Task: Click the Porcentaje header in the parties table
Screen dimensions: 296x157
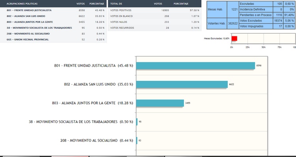Action: coord(97,4)
